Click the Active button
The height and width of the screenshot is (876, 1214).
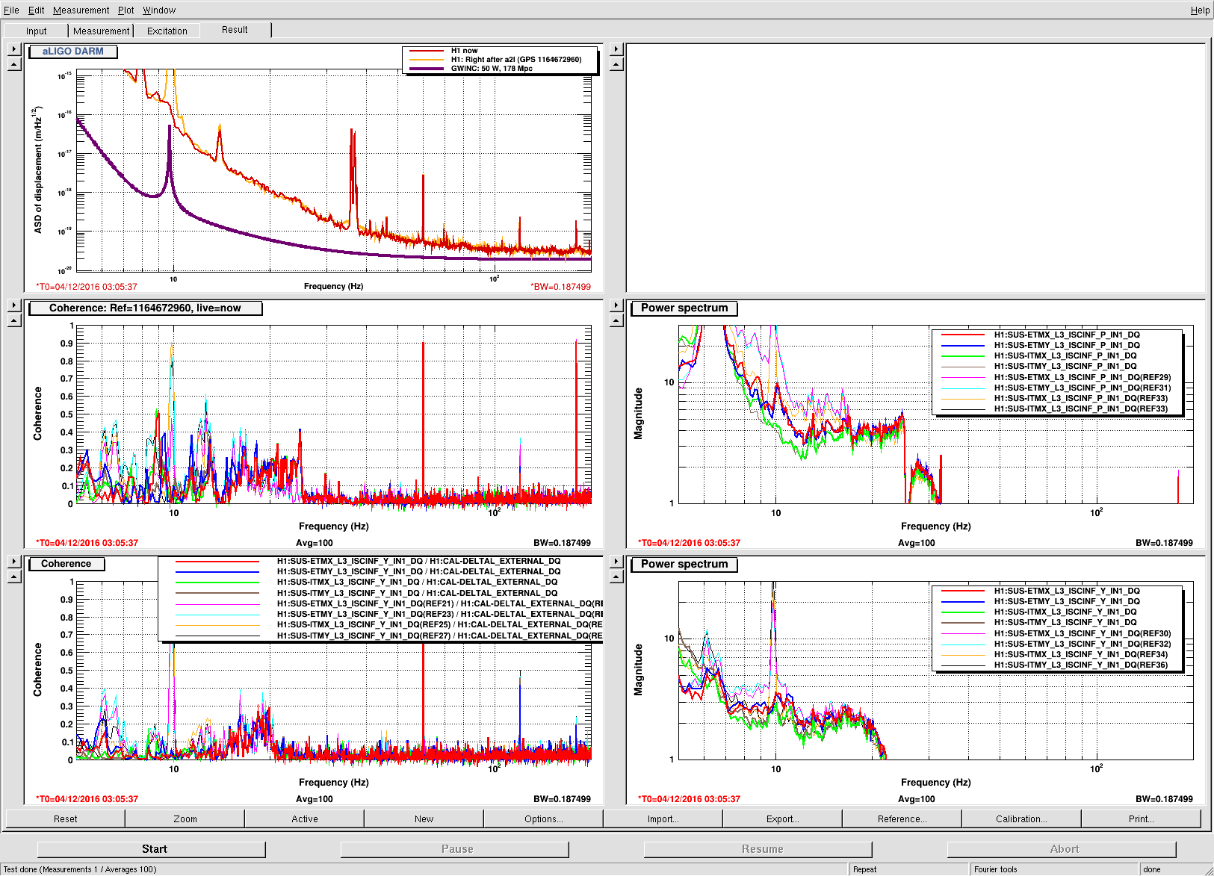point(305,819)
